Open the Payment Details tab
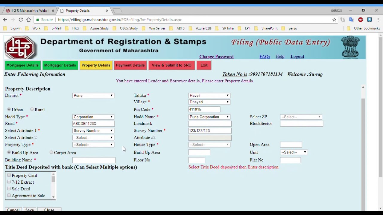Image resolution: width=383 pixels, height=215 pixels. pyautogui.click(x=130, y=65)
